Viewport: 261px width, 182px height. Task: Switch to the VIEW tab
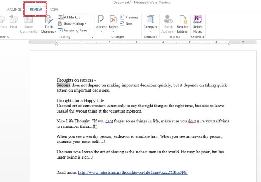pos(54,10)
